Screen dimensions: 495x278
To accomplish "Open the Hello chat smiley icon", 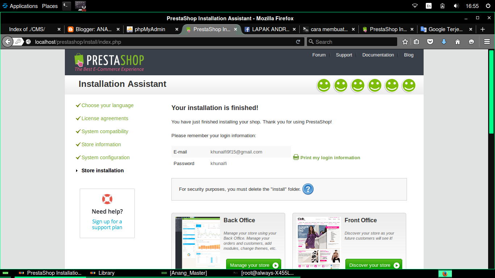I will tap(471, 42).
